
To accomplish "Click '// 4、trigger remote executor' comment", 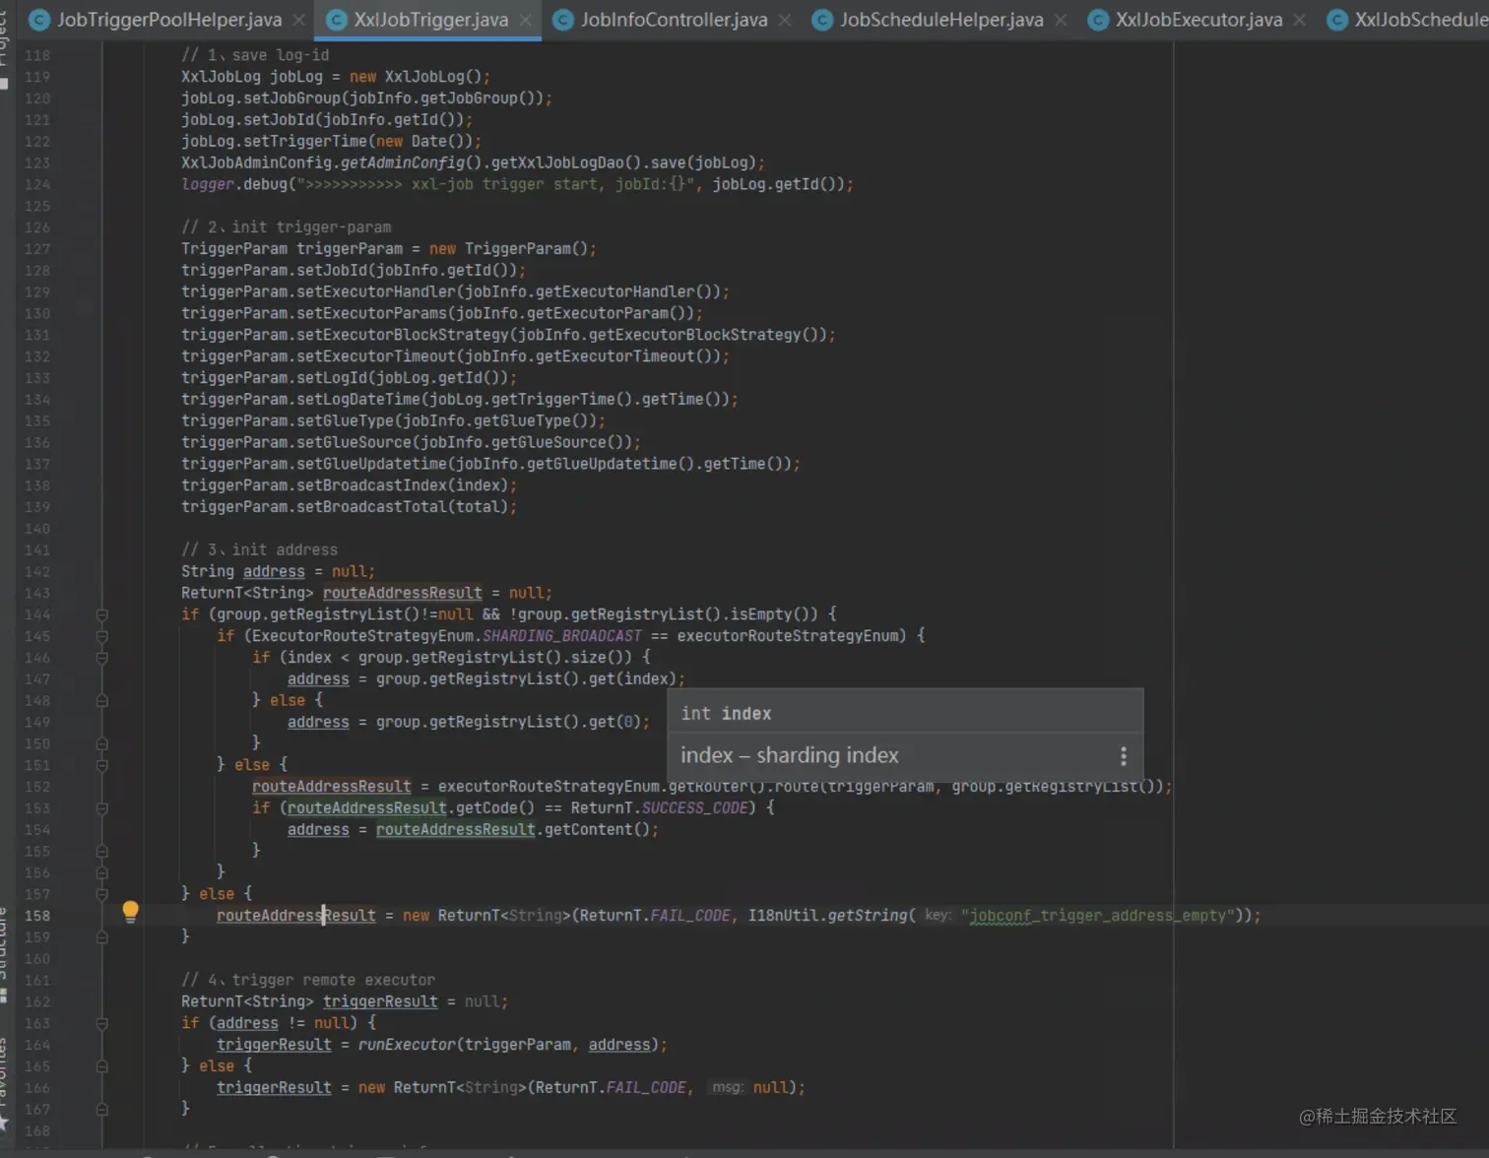I will pyautogui.click(x=308, y=981).
